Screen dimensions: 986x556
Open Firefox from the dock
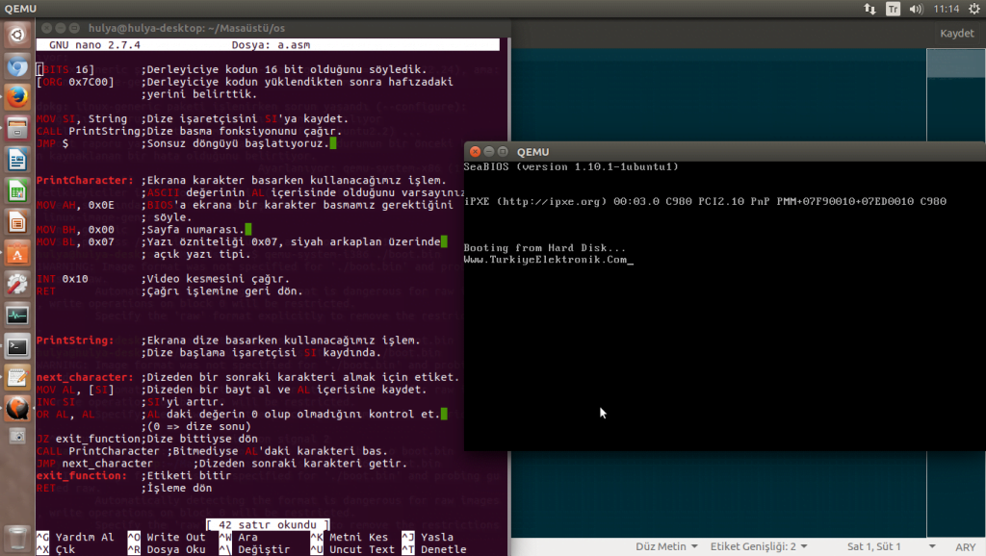(x=17, y=97)
